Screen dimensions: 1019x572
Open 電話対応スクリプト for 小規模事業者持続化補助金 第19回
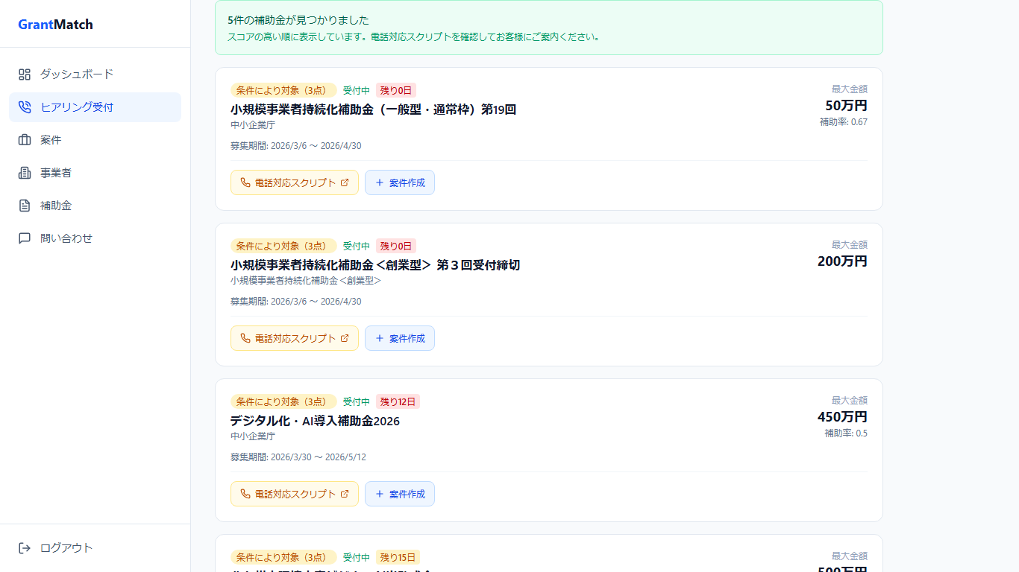coord(294,182)
